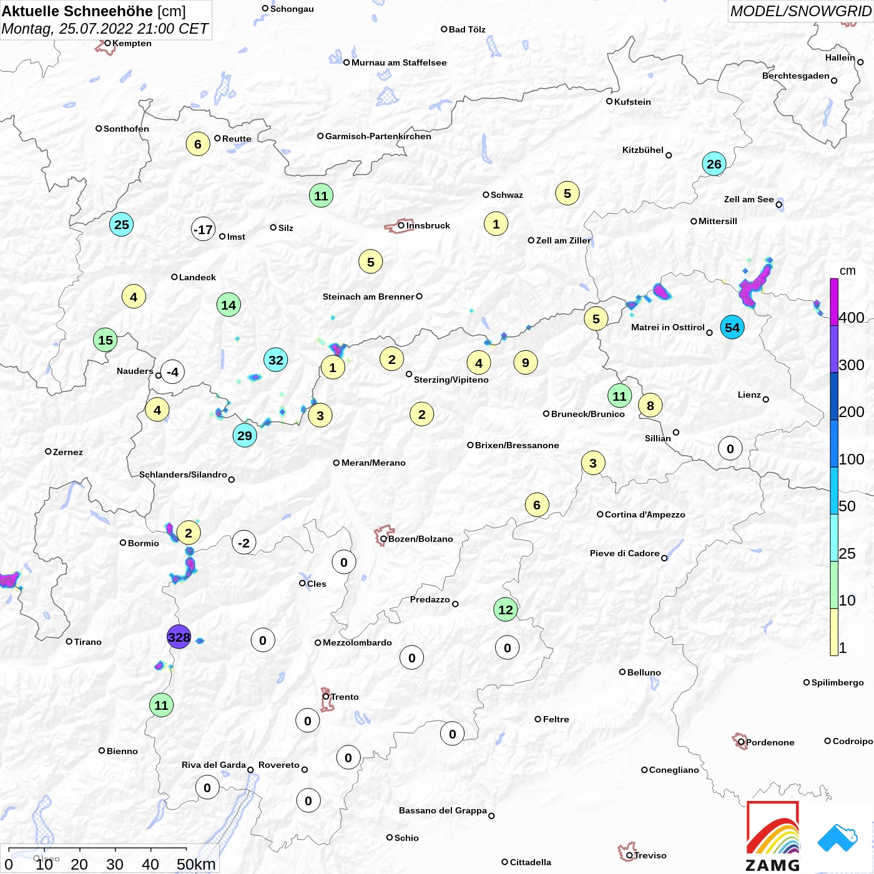Select the Treviso city marker
Image resolution: width=874 pixels, height=874 pixels.
[629, 855]
